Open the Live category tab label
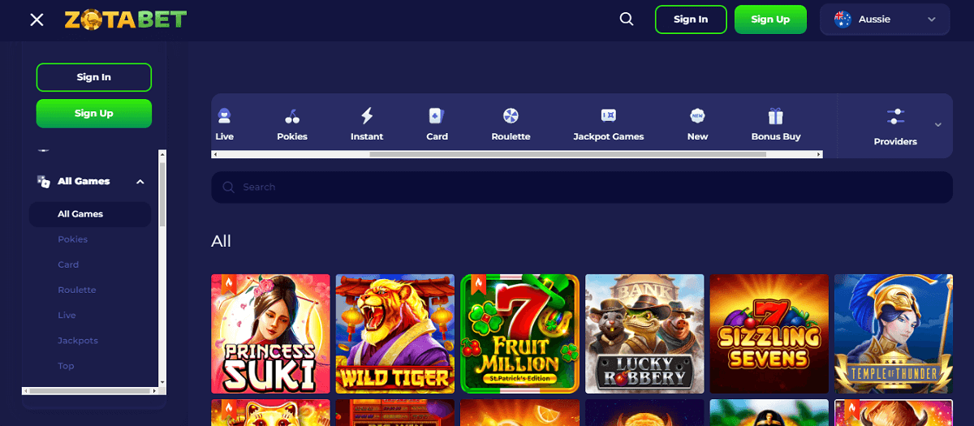The width and height of the screenshot is (974, 426). coord(225,136)
